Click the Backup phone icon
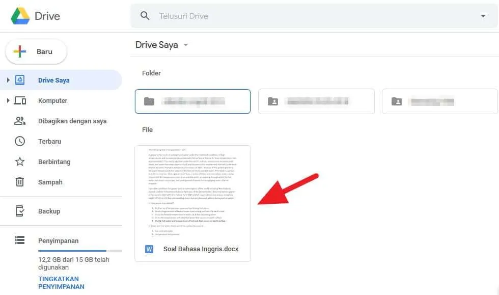Screen dimensions: 499x295 coord(20,211)
